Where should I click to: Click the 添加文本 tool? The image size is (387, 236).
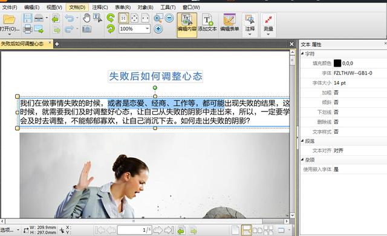(x=207, y=23)
